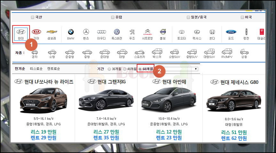Select the Volkswagen (폭스바겐) logo
Screen dimensions: 276x153
(x=117, y=32)
